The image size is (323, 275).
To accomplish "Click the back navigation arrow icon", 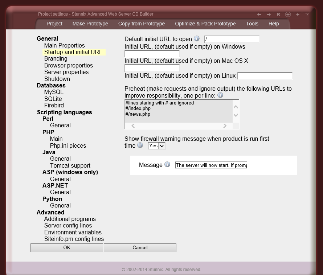I will 259,14.
